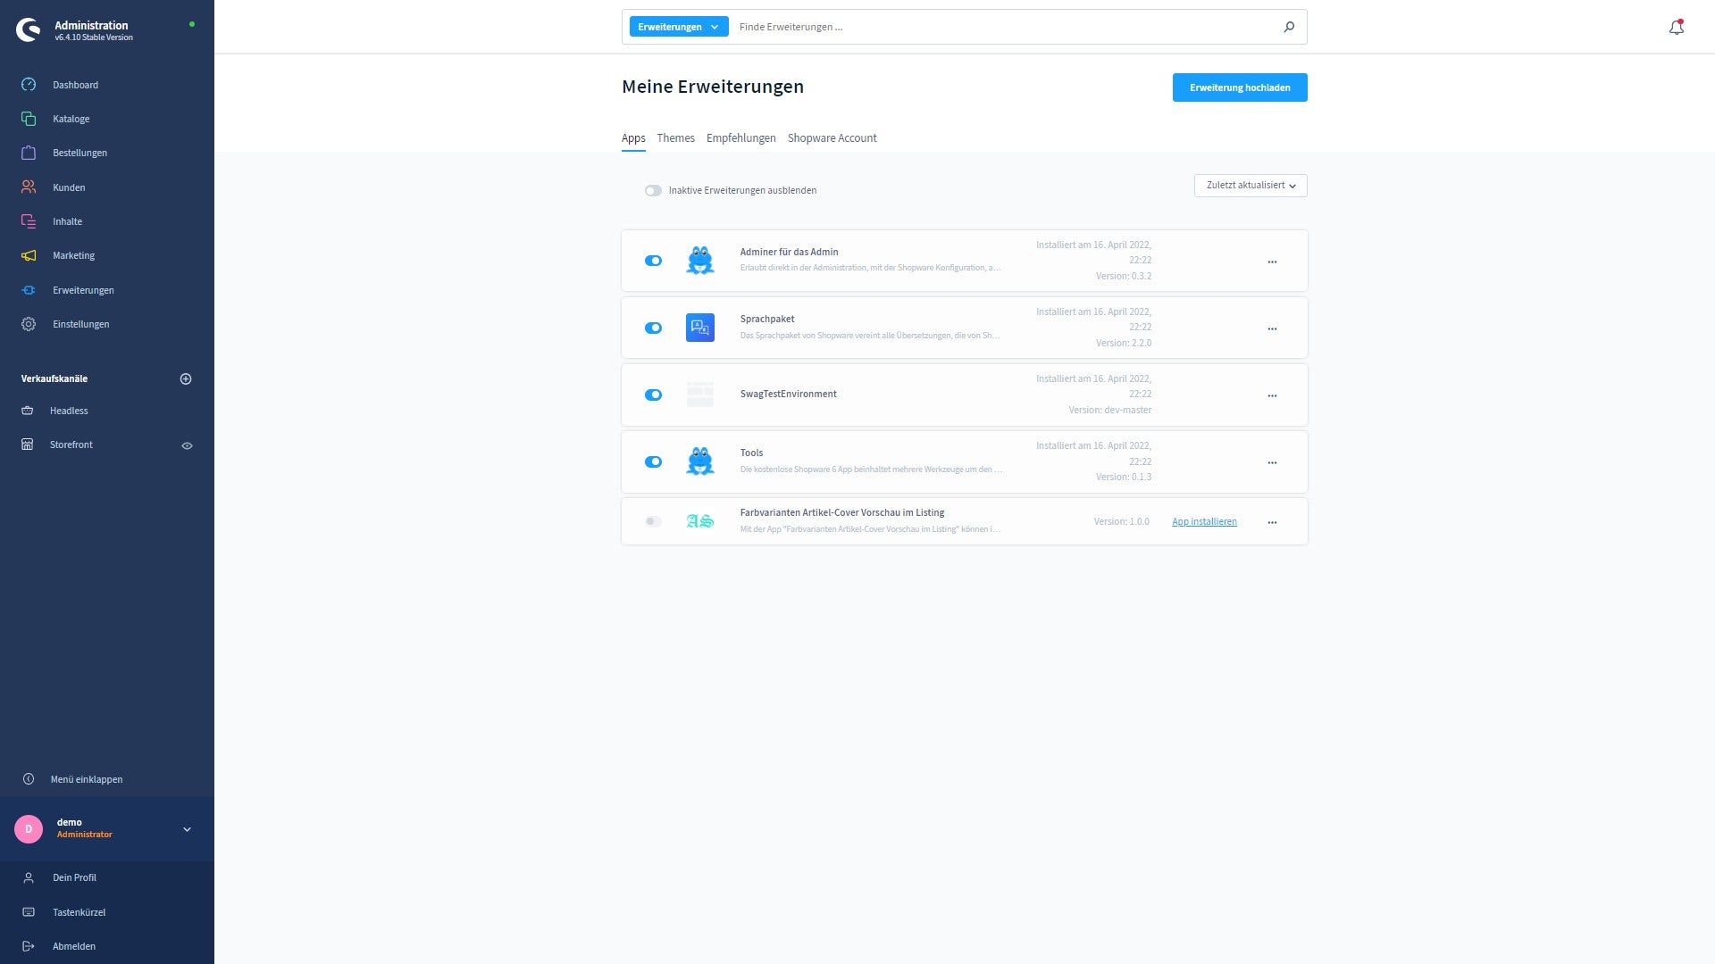This screenshot has height=964, width=1715.
Task: Click the App installieren link for Farbvarianten
Action: (1204, 520)
